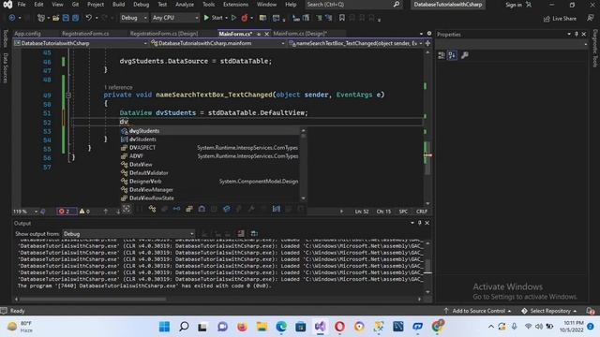The width and height of the screenshot is (600, 337).
Task: Click the warning count indicator showing 0
Action: pyautogui.click(x=84, y=212)
